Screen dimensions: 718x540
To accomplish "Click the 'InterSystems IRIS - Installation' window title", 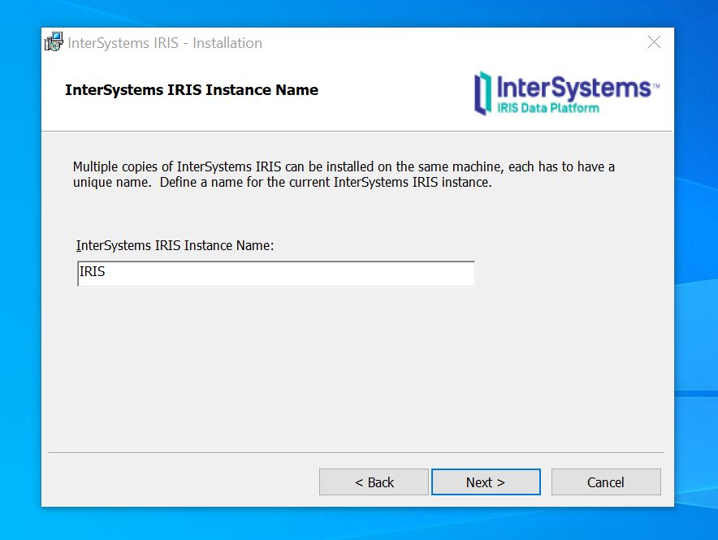I will tap(165, 43).
